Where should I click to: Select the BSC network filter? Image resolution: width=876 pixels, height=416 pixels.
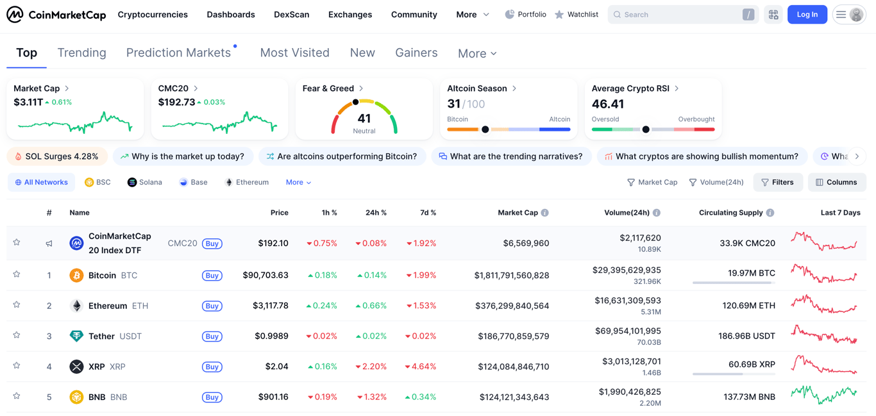(97, 182)
